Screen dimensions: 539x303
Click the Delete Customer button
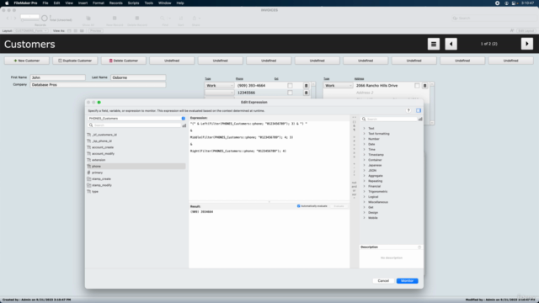(x=124, y=61)
